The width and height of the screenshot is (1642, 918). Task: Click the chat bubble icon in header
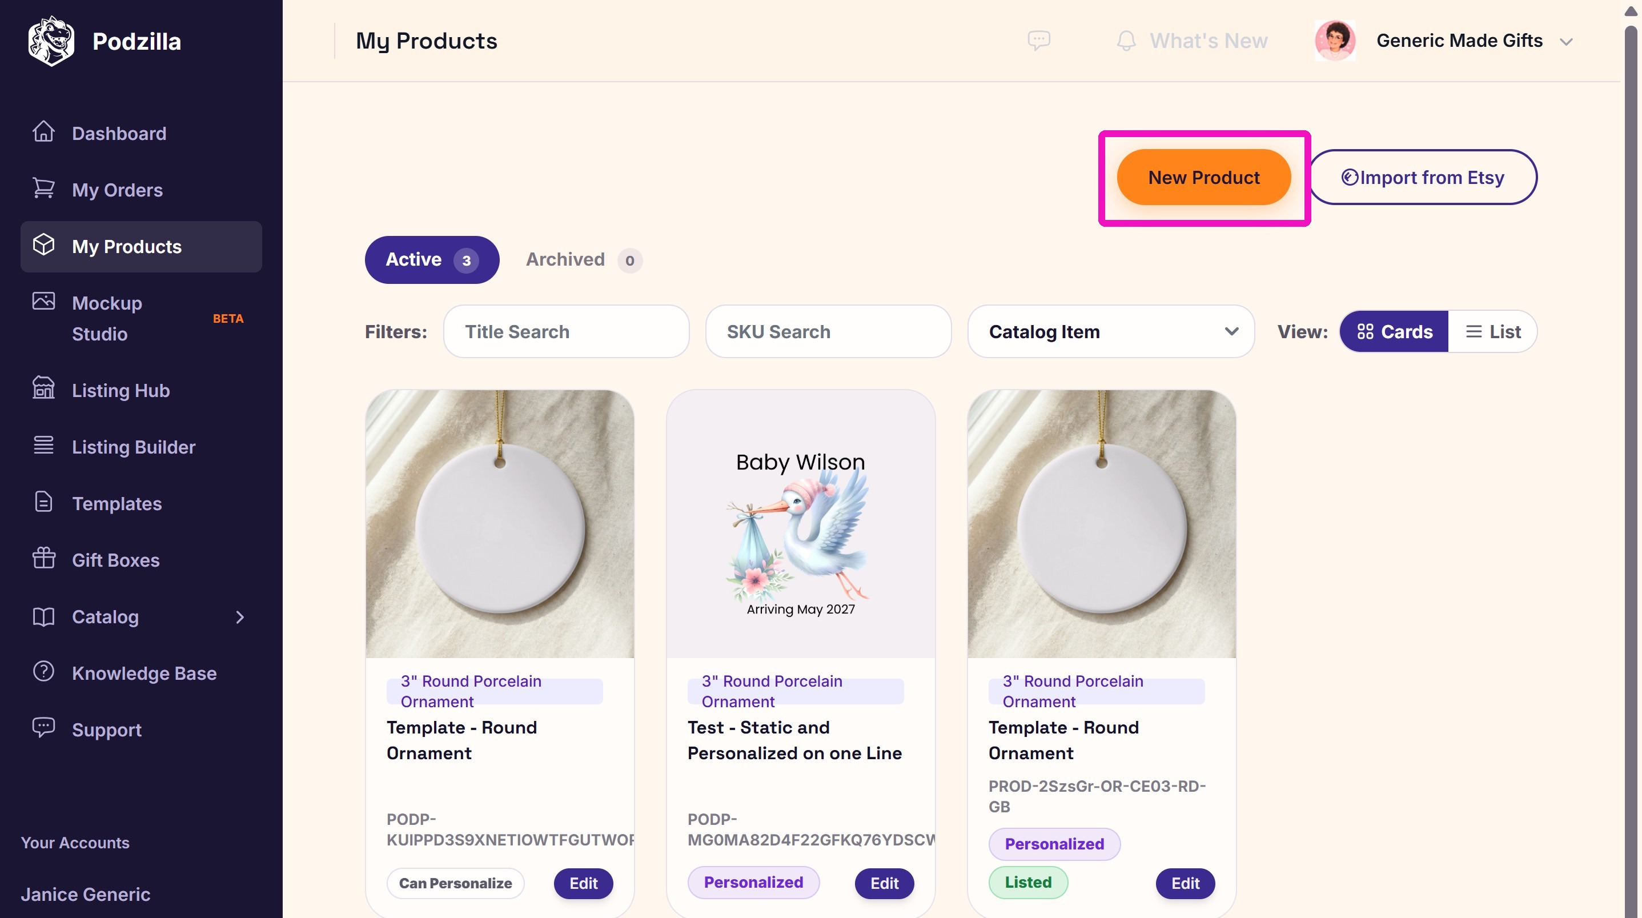(x=1039, y=41)
